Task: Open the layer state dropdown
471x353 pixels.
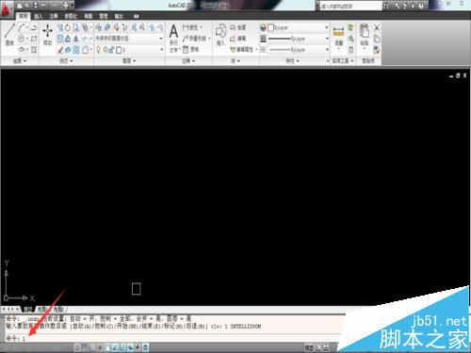Action: (x=129, y=39)
